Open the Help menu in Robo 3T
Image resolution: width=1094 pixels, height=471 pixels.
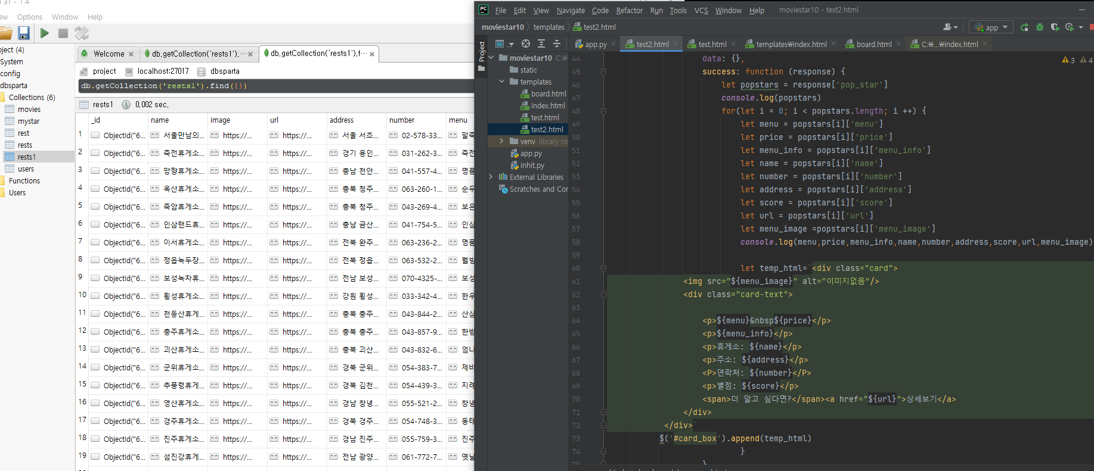point(95,17)
